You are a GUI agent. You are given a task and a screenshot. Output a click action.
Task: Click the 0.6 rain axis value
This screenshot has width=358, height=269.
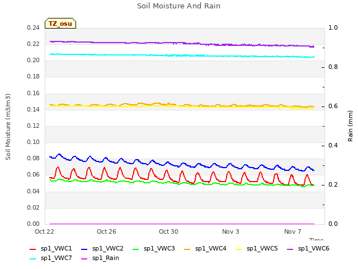pyautogui.click(x=333, y=106)
